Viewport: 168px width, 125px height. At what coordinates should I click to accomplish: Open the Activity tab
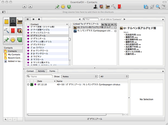point(41,71)
